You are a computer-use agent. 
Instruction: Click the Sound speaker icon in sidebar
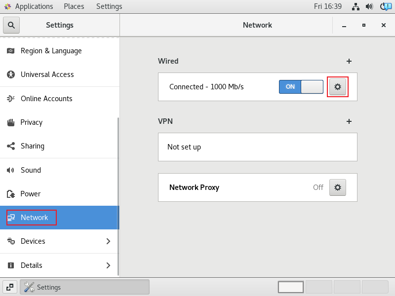(10, 170)
